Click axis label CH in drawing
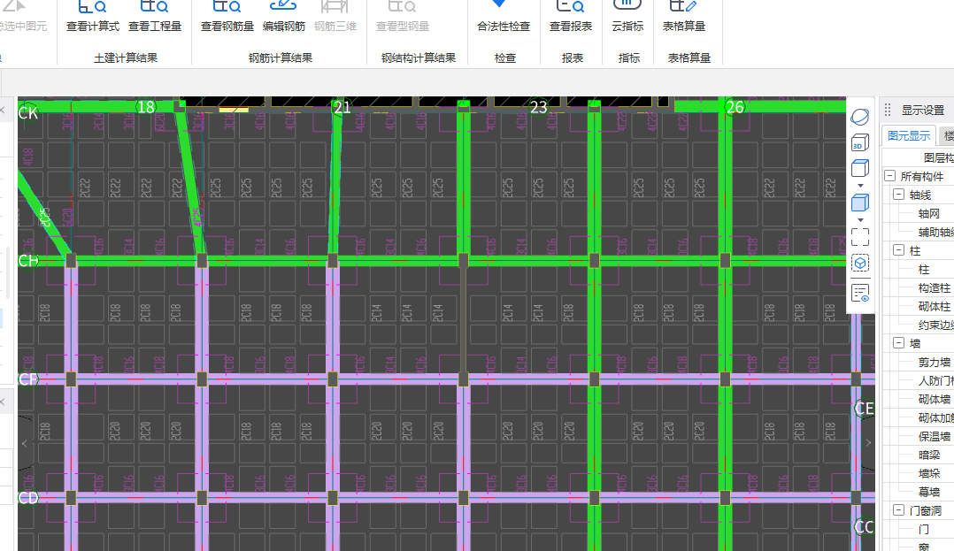Image resolution: width=954 pixels, height=551 pixels. click(x=28, y=261)
